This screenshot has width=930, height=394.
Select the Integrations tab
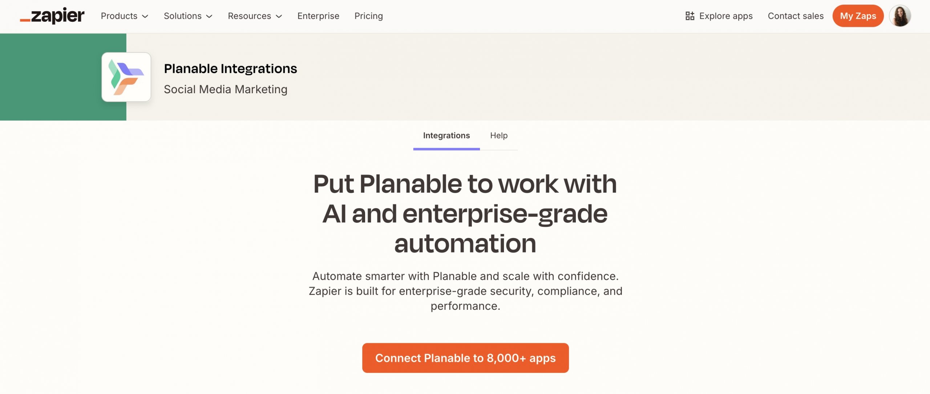[446, 136]
